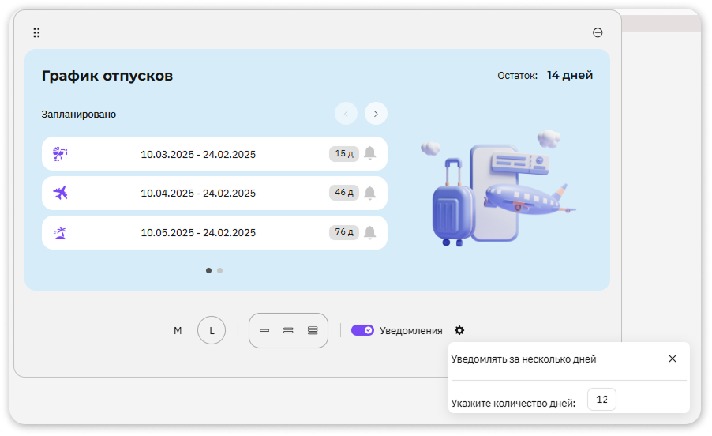Close the Уведомлять за несколько дней popup

pyautogui.click(x=673, y=359)
